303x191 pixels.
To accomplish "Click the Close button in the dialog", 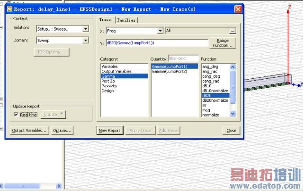I will [232, 131].
